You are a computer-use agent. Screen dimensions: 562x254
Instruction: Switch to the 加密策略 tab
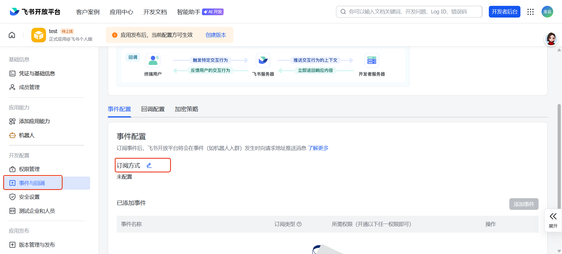click(186, 109)
